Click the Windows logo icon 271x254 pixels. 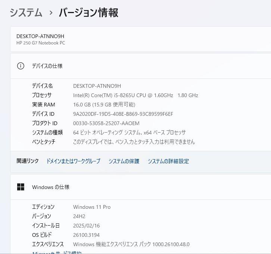coord(21,187)
